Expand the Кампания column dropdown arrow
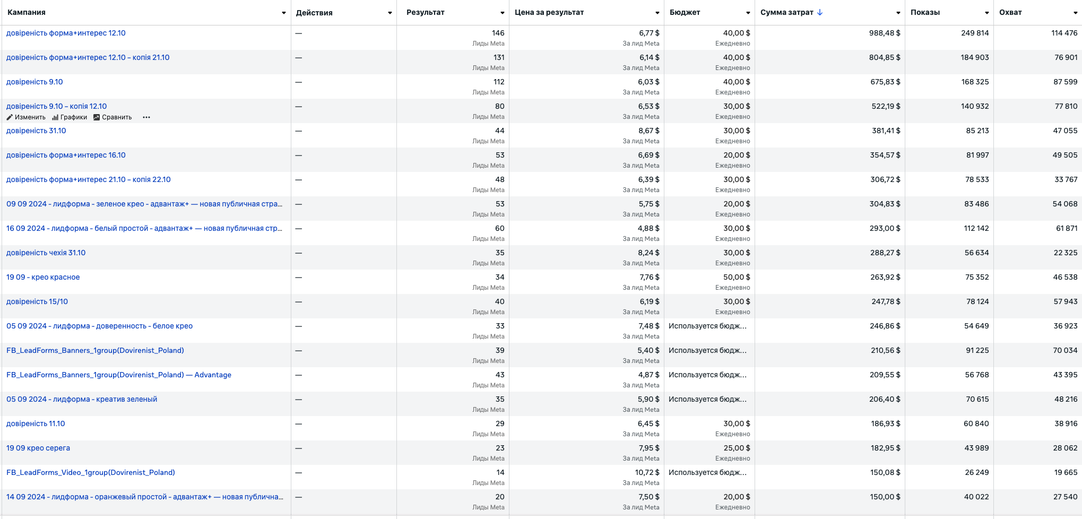Screen dimensions: 1082x519 click(284, 13)
